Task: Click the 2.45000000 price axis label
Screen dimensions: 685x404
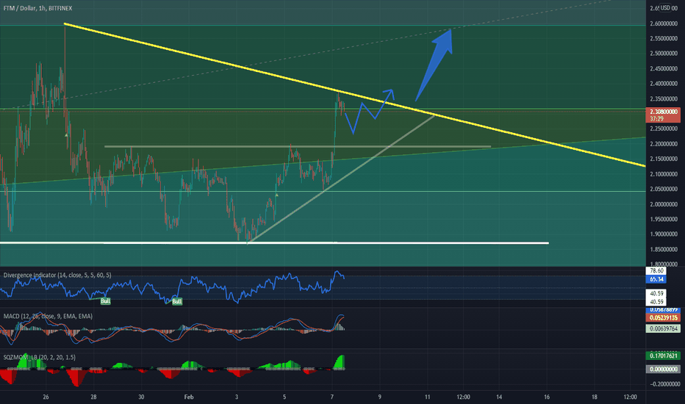Action: point(664,68)
